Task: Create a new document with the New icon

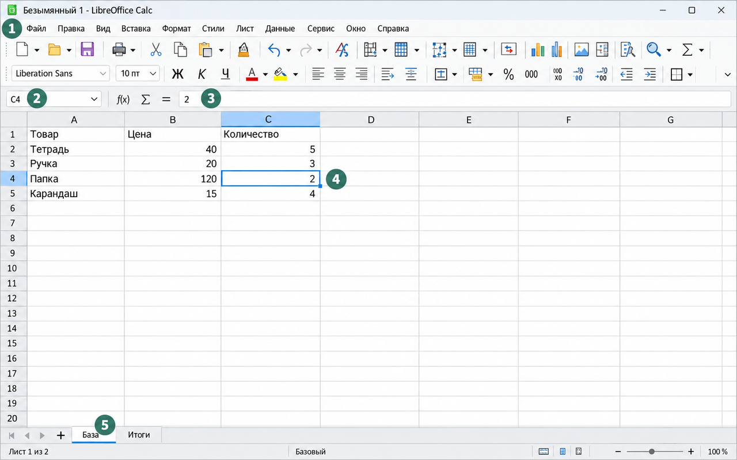Action: [22, 50]
